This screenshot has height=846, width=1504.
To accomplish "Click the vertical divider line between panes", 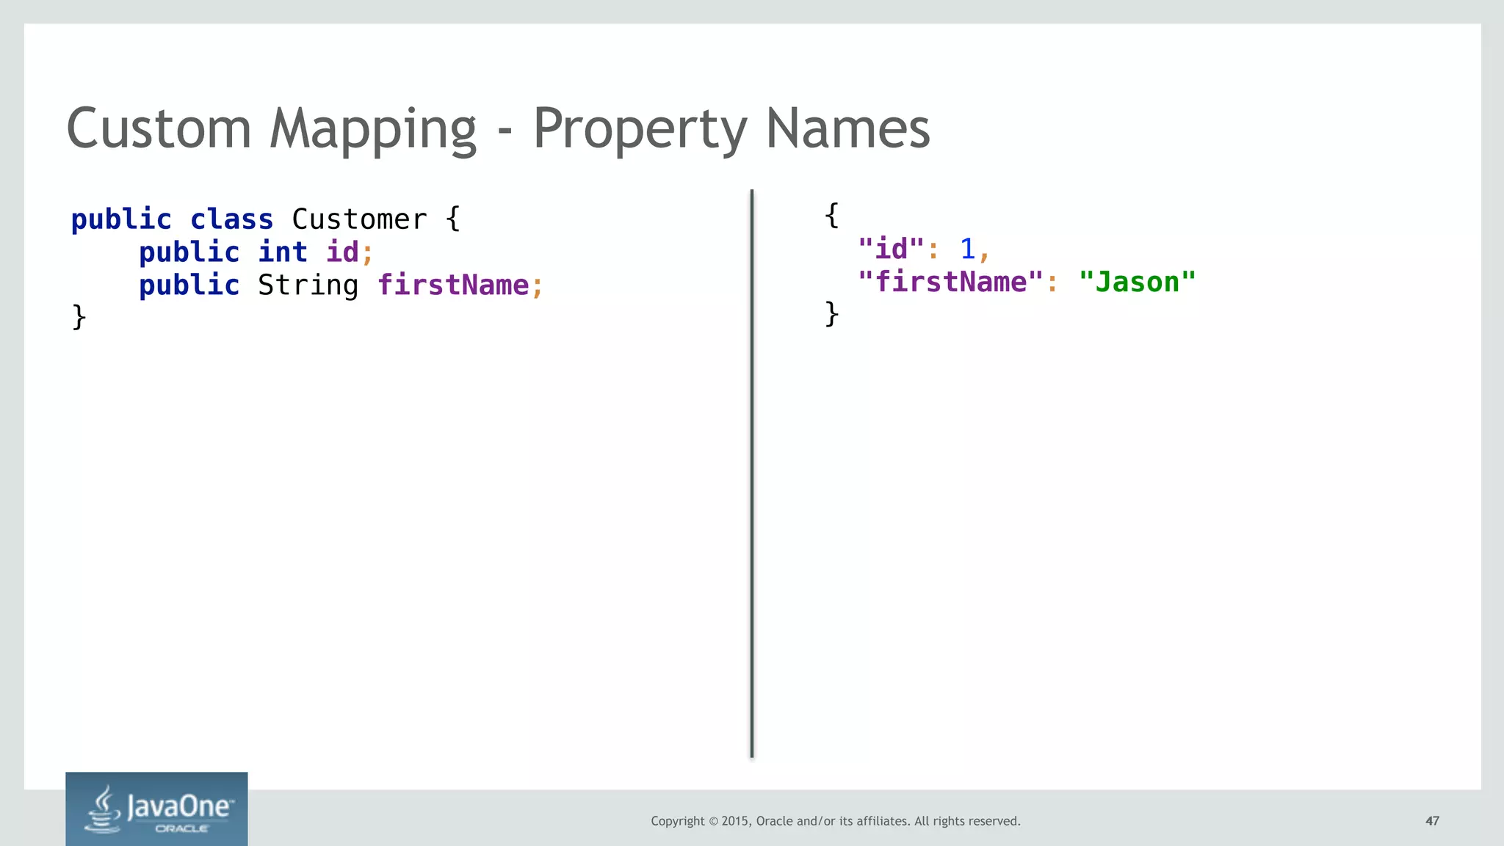I will (x=751, y=473).
